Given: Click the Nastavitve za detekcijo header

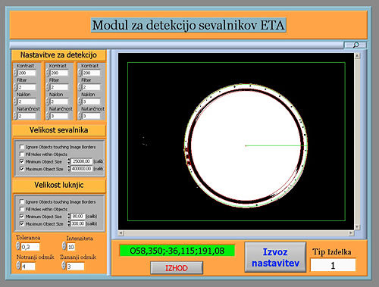Looking at the screenshot, I should click(x=58, y=55).
